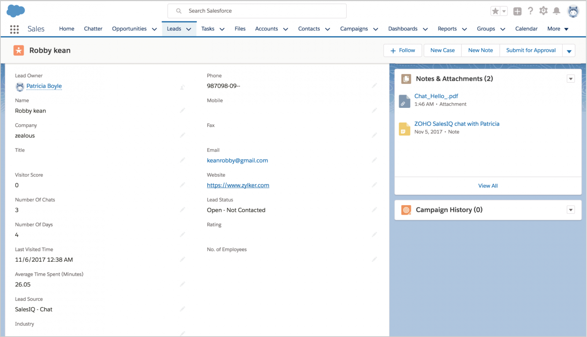The image size is (587, 337).
Task: Click the Follow button
Action: (403, 51)
